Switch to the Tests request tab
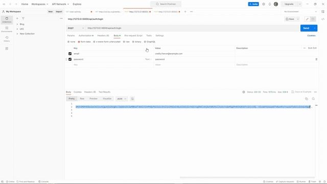327x184 pixels. tap(149, 36)
